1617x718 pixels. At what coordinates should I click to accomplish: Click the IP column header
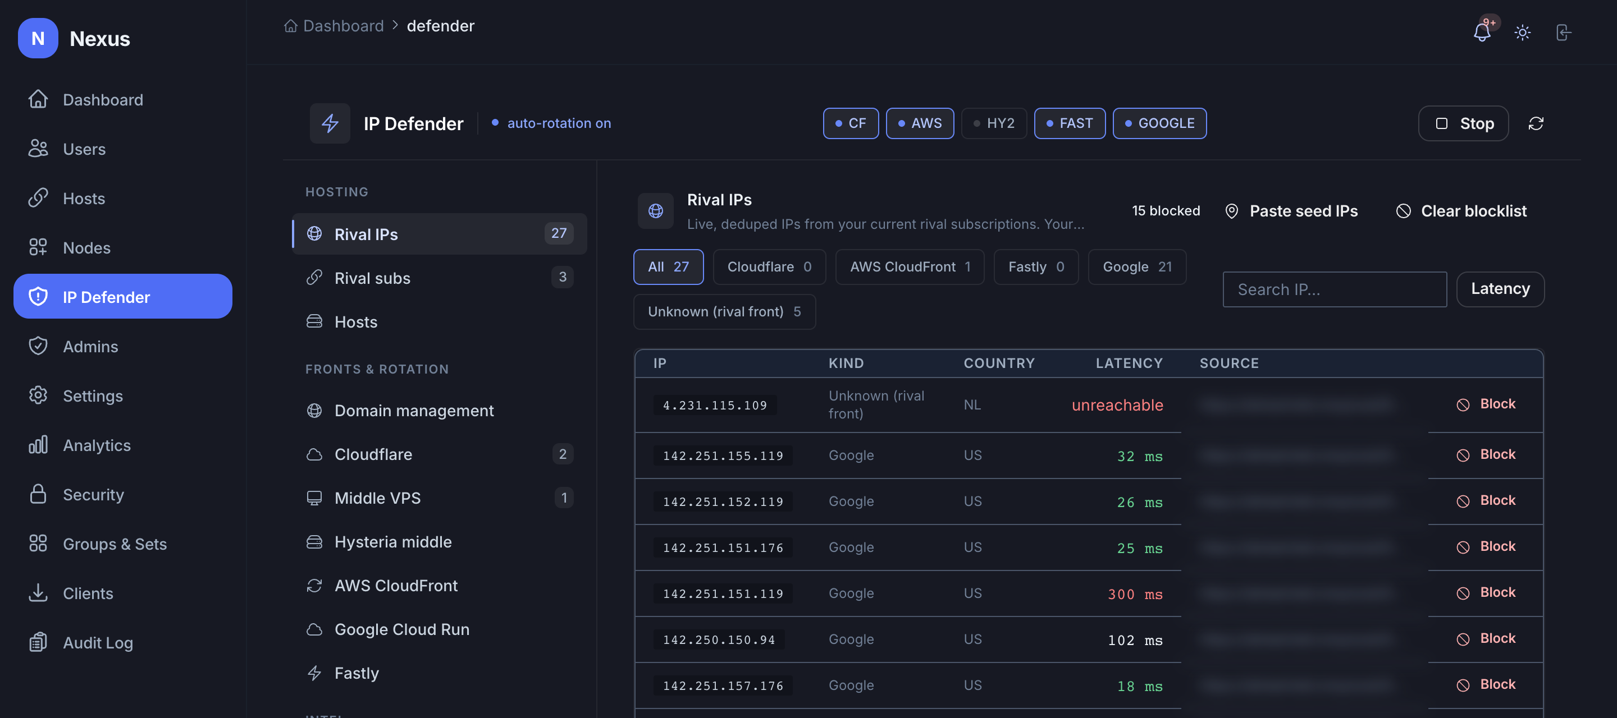(x=659, y=363)
